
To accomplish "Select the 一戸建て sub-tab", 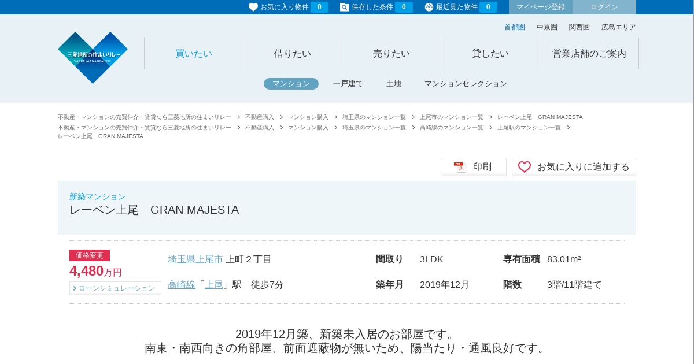I will click(x=348, y=84).
